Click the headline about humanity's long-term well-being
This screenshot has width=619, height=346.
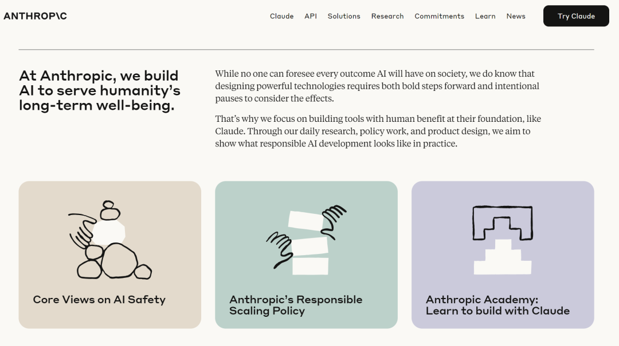pos(100,90)
